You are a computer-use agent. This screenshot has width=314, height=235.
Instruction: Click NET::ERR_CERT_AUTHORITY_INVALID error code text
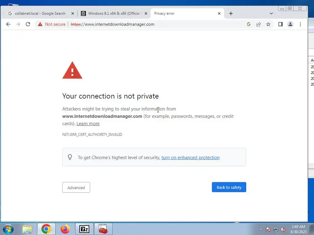[92, 135]
